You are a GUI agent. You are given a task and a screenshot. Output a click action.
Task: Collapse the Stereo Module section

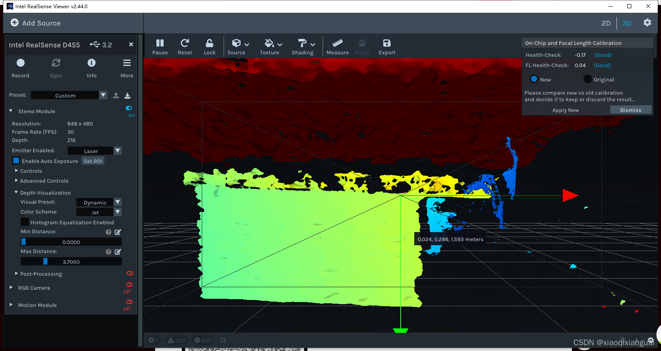(x=11, y=111)
